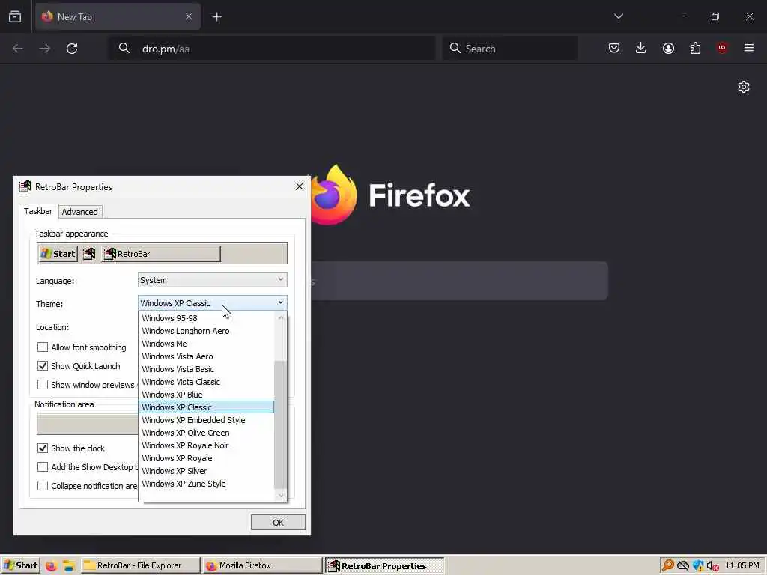The image size is (767, 575).
Task: Choose Windows Vista Classic theme
Action: pos(207,382)
